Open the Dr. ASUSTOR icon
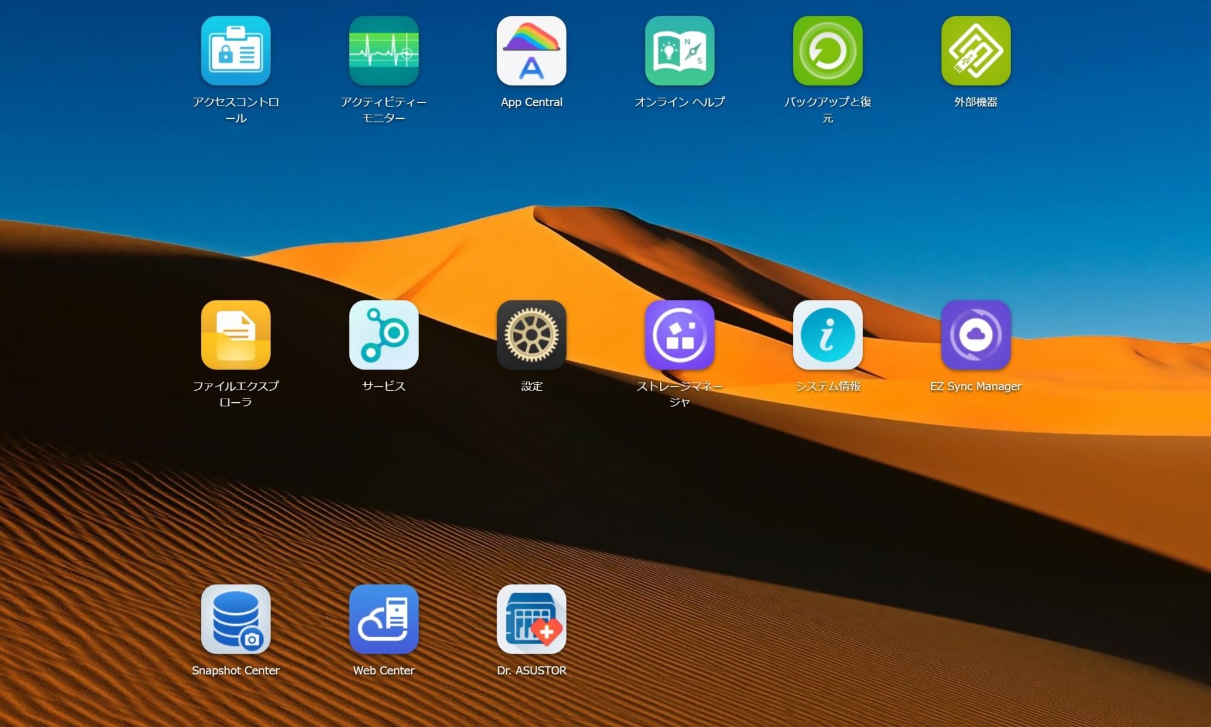 (x=531, y=619)
